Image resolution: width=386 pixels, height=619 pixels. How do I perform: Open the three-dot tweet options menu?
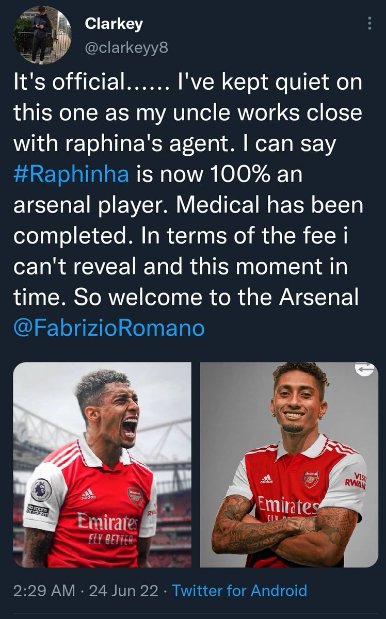click(x=368, y=23)
